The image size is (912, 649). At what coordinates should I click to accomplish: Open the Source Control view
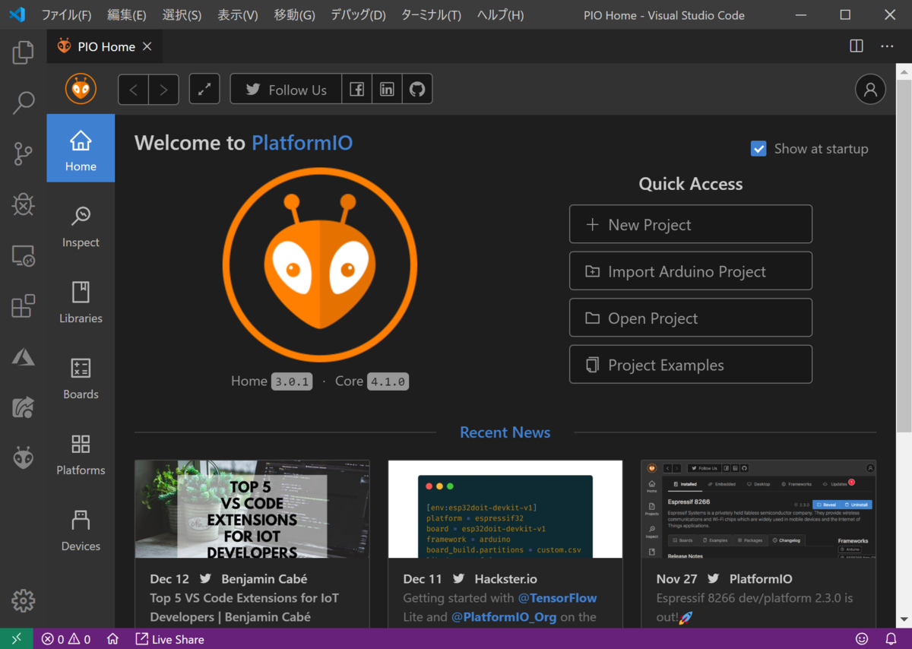point(24,154)
